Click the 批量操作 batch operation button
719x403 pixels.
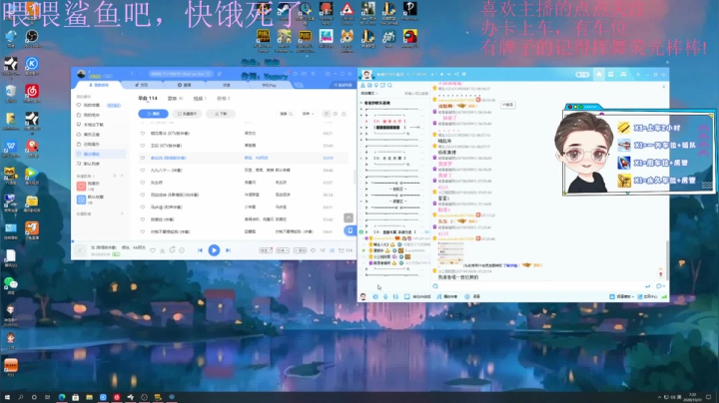pyautogui.click(x=187, y=114)
